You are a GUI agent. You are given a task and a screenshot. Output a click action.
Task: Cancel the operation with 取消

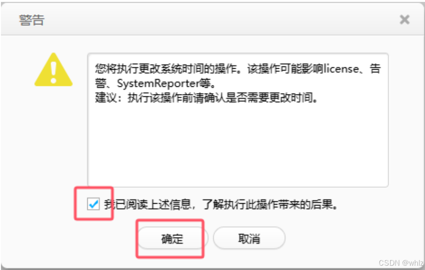pos(249,238)
